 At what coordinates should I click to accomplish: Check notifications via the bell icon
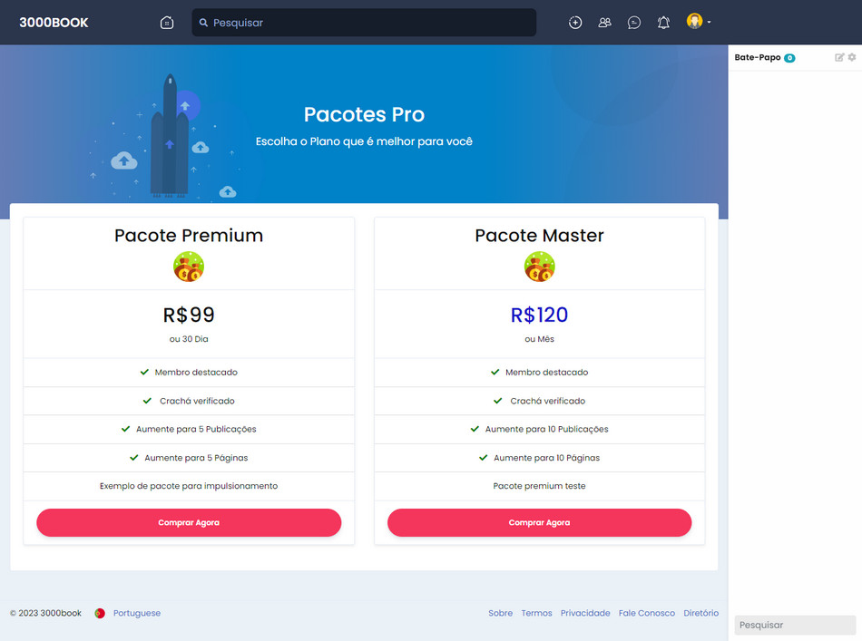pos(663,23)
